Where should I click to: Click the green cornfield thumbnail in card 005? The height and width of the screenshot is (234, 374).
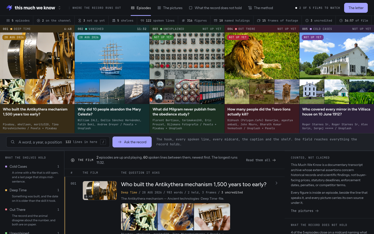click(362, 92)
